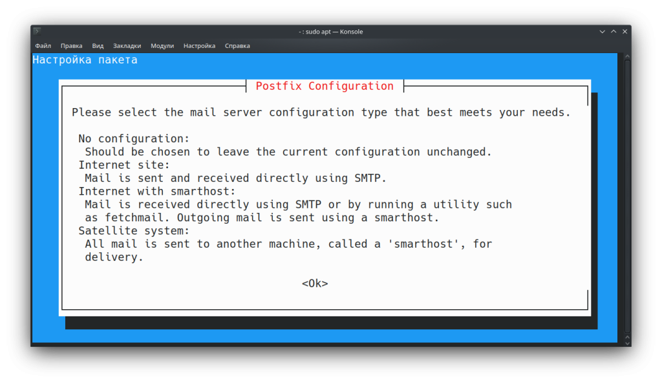Maximize the Konsole window

click(614, 32)
